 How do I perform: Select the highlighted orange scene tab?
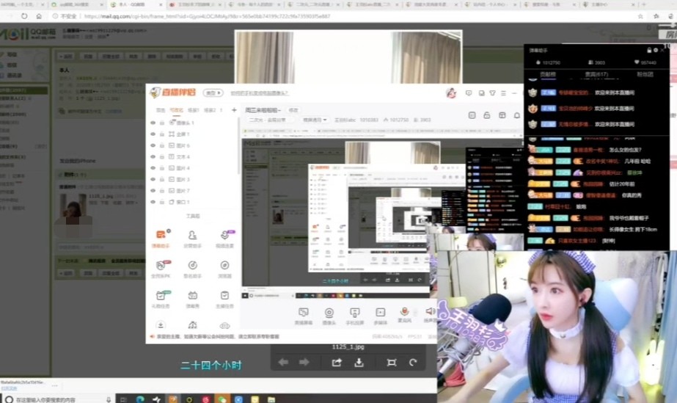coord(176,110)
